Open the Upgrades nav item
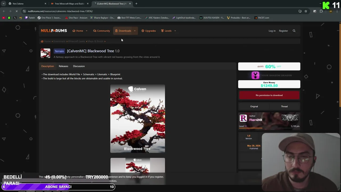 149,31
